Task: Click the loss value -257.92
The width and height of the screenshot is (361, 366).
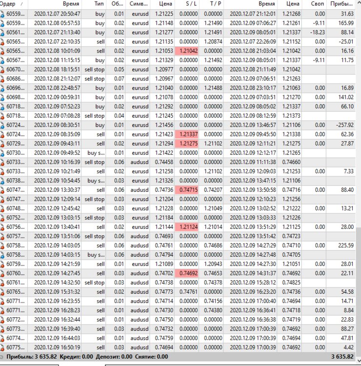Action: pyautogui.click(x=345, y=125)
